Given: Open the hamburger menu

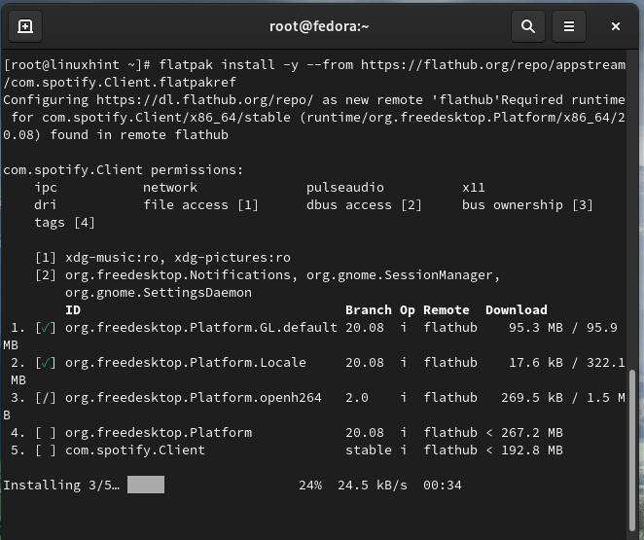Looking at the screenshot, I should tap(570, 26).
